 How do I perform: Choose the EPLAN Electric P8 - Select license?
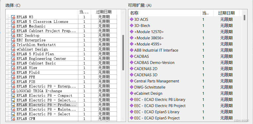click(43, 114)
